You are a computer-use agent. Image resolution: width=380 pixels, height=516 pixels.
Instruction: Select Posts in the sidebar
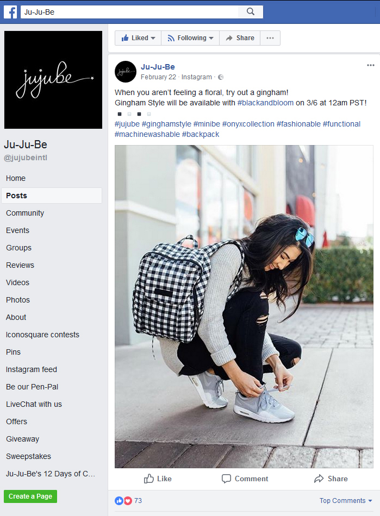pos(52,196)
